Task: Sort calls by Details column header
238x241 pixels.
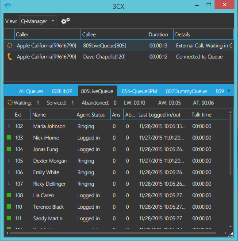Action: pos(203,35)
